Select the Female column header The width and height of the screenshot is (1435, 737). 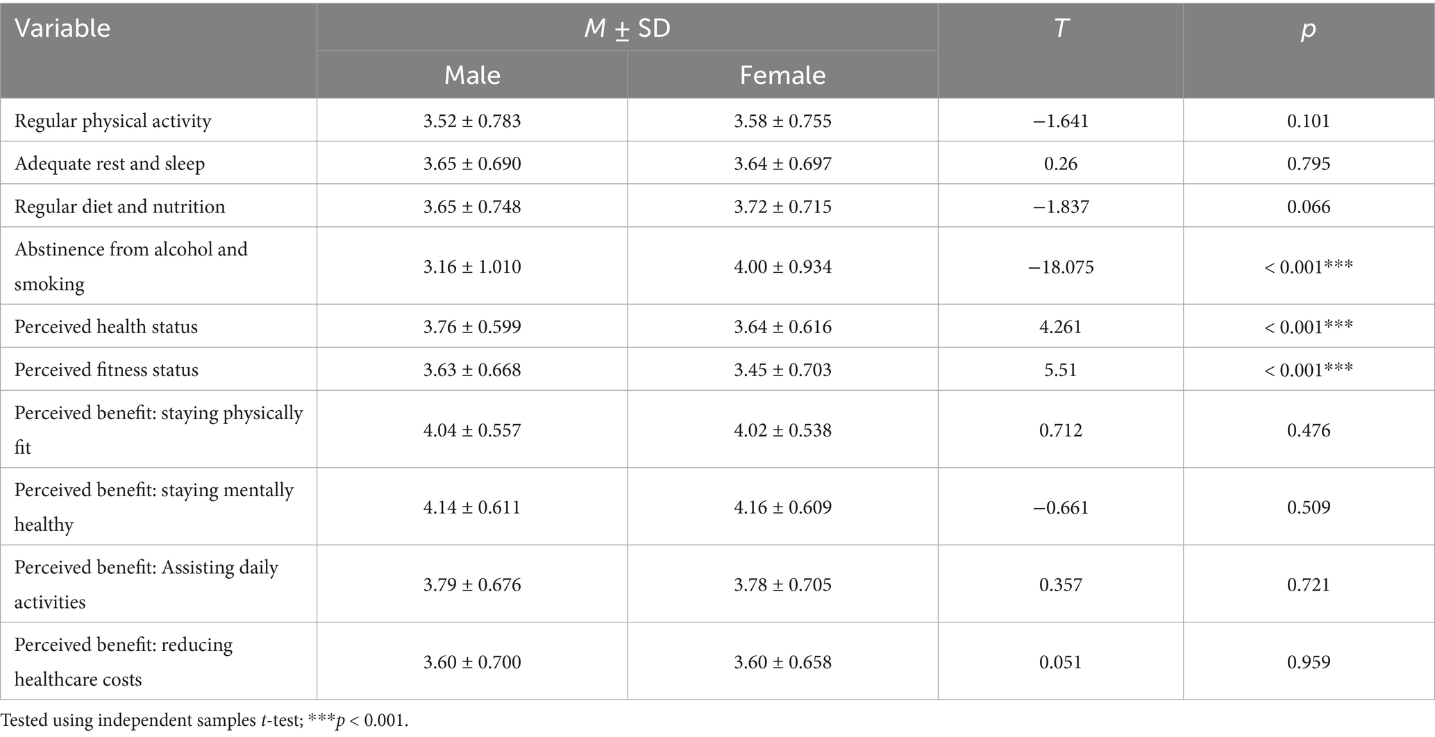tap(782, 75)
